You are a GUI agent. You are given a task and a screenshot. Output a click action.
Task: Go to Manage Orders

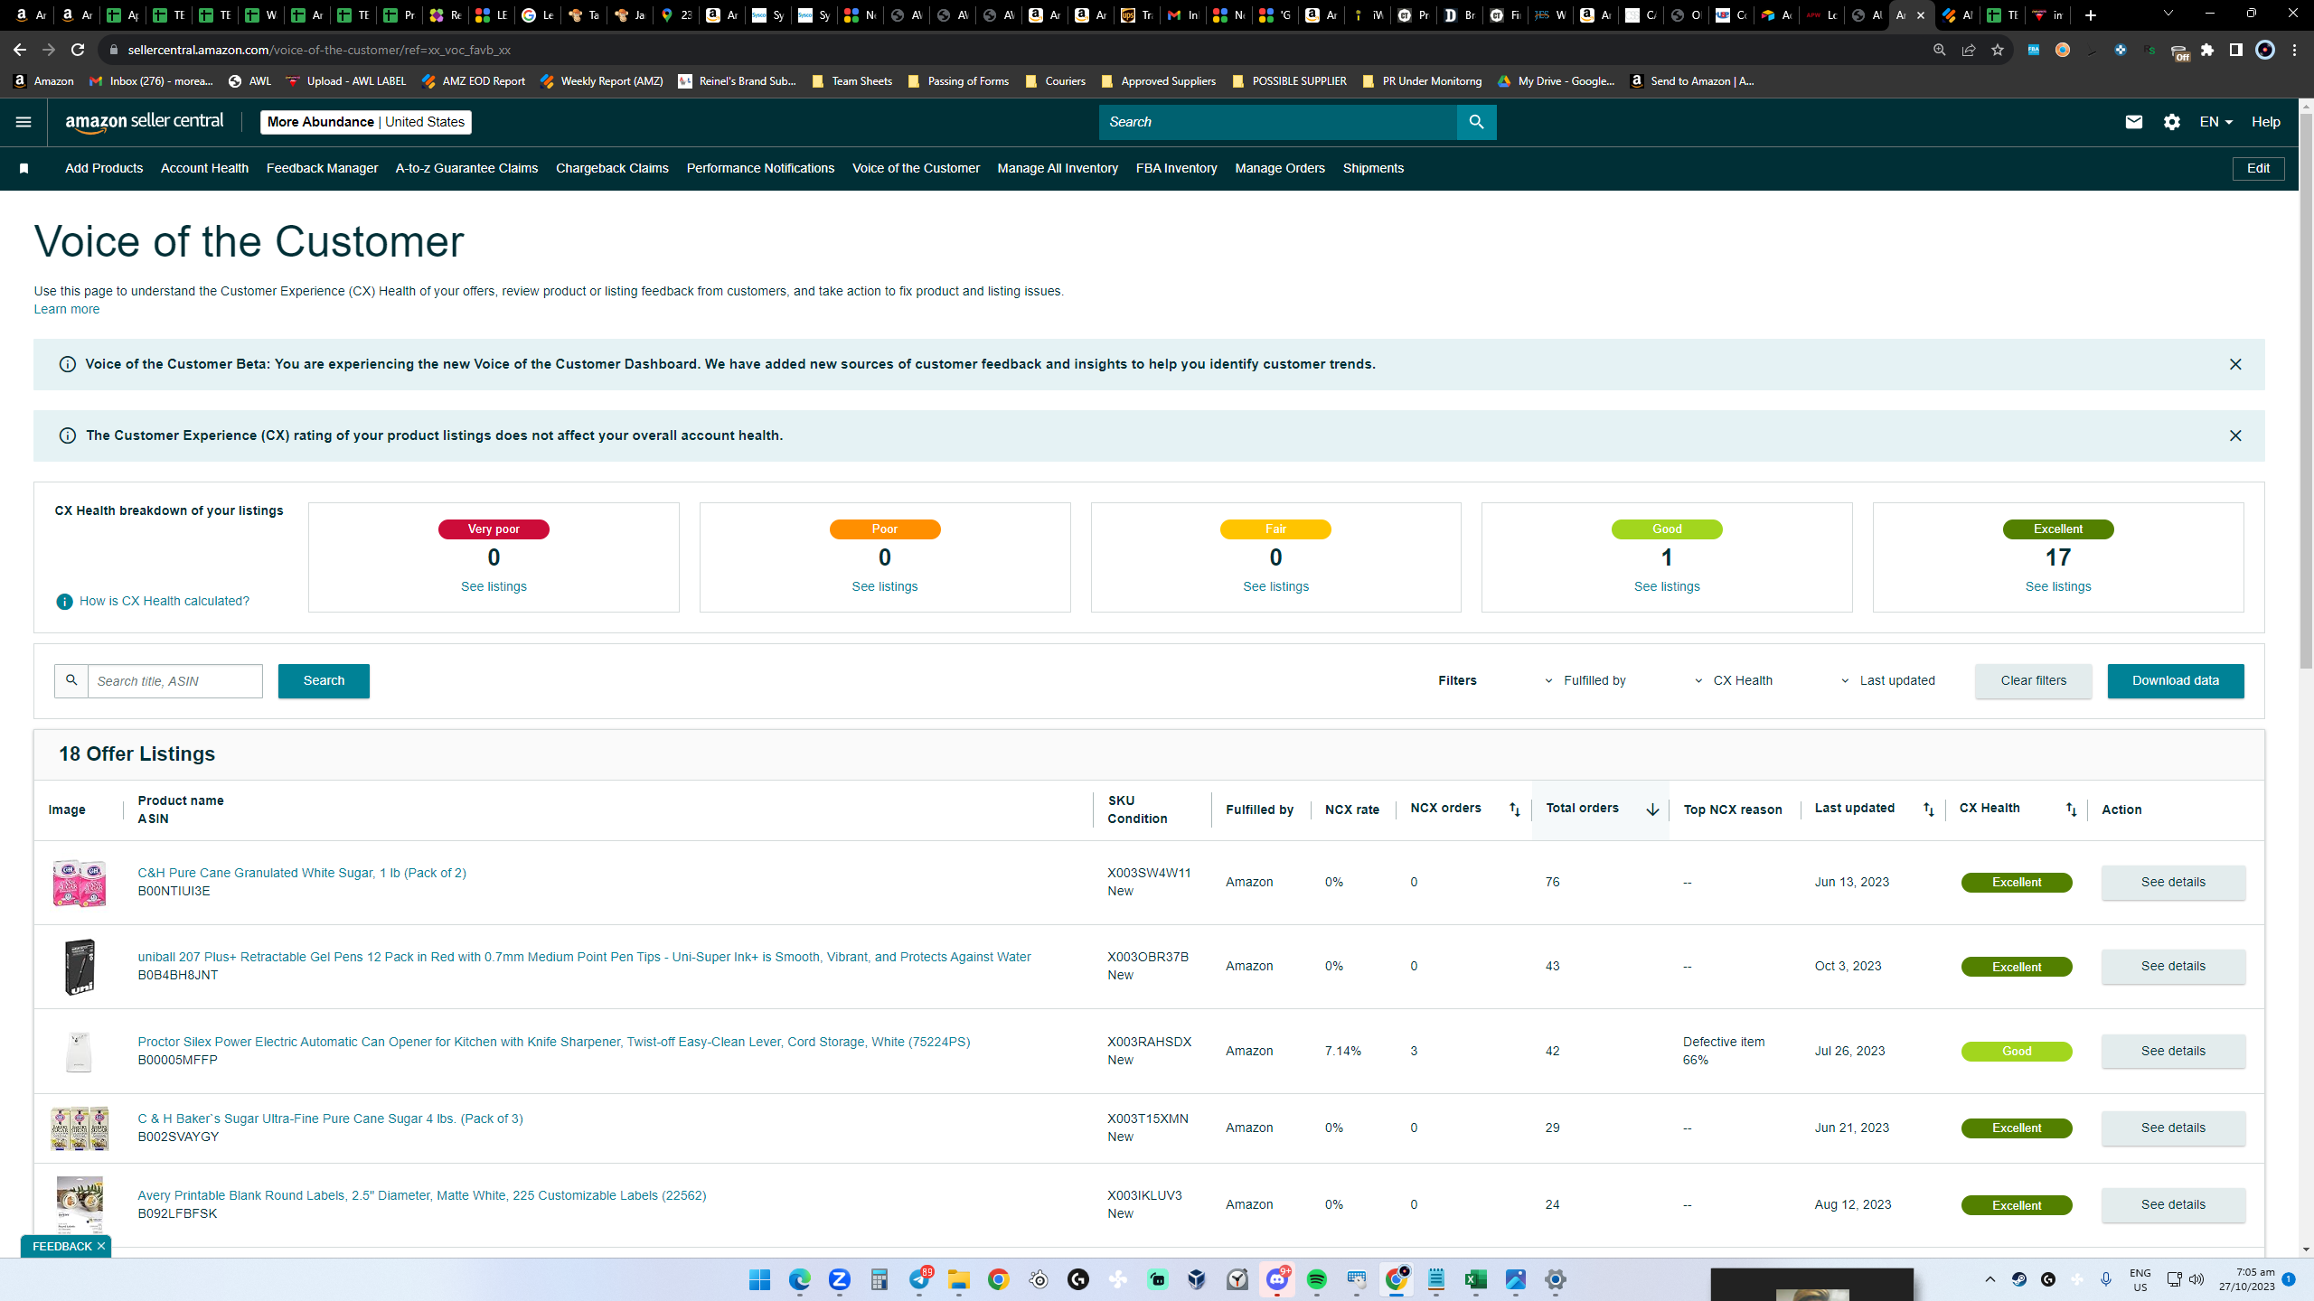point(1280,168)
